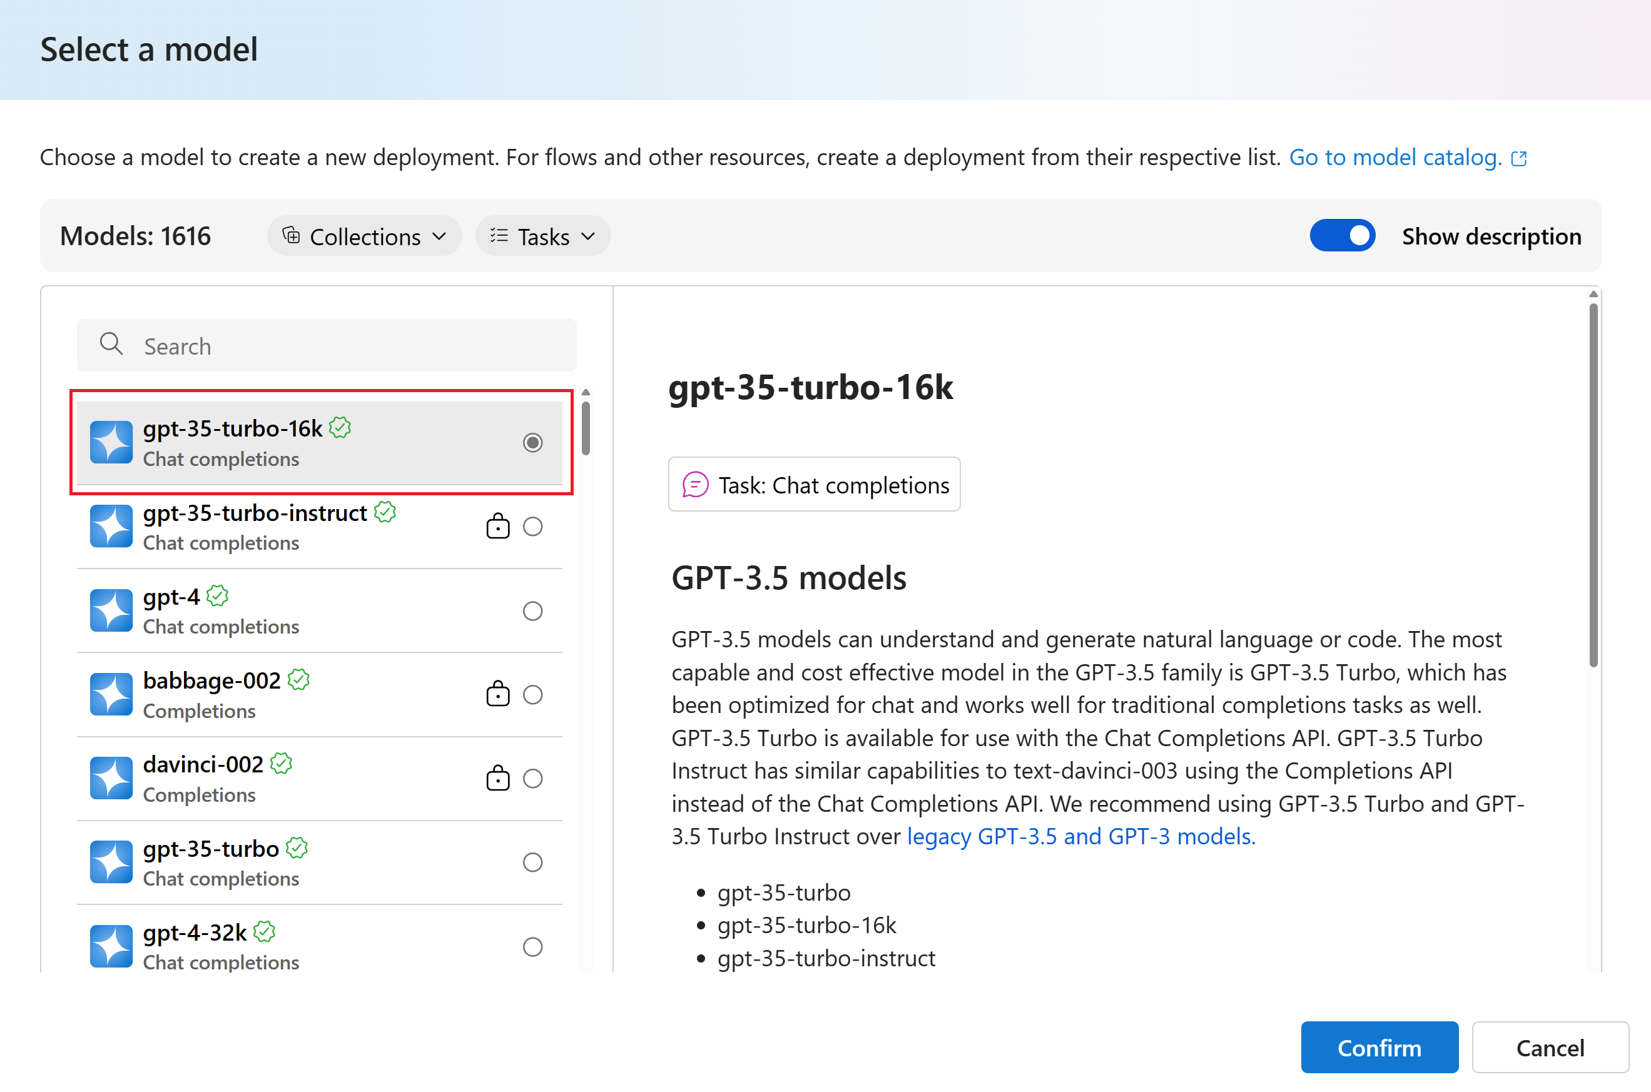The image size is (1651, 1092).
Task: Open the Collections dropdown
Action: 364,235
